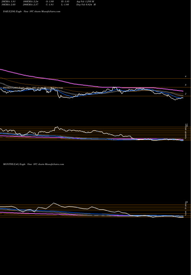
Task: Click the monthly chart axis label 10
Action: click(186, 202)
